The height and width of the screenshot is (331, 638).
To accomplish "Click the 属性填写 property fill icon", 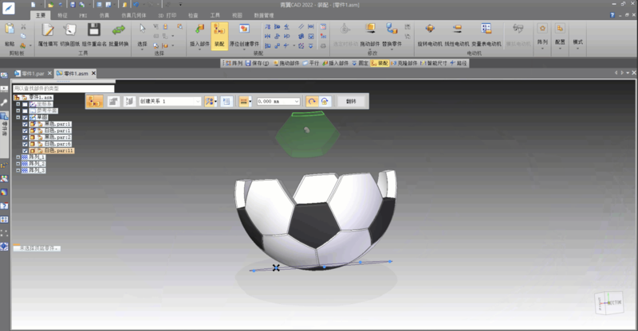I will [x=47, y=33].
